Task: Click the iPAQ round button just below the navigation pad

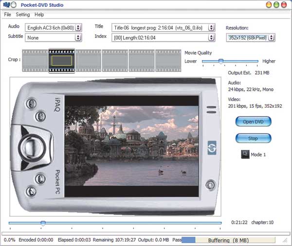Action: (x=40, y=179)
